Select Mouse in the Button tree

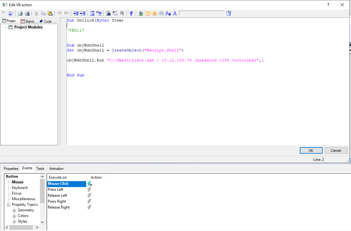[x=18, y=182]
